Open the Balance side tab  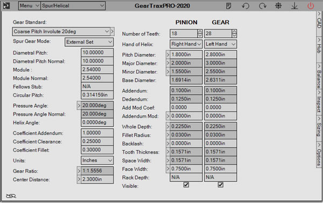[319, 76]
